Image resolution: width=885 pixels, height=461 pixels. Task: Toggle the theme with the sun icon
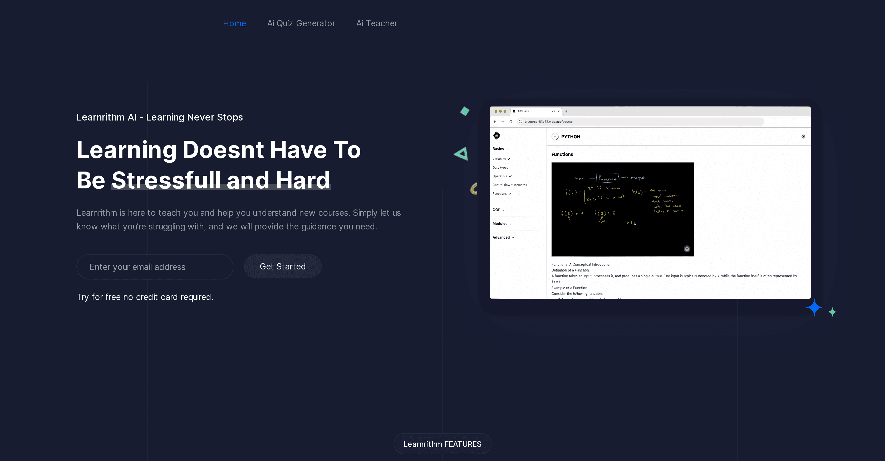(x=804, y=136)
